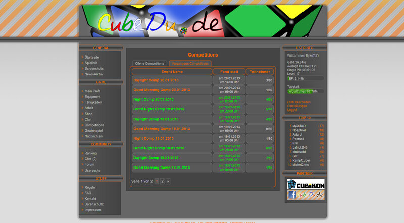Open Fähigkeiten page
The height and width of the screenshot is (223, 404).
pos(93,102)
